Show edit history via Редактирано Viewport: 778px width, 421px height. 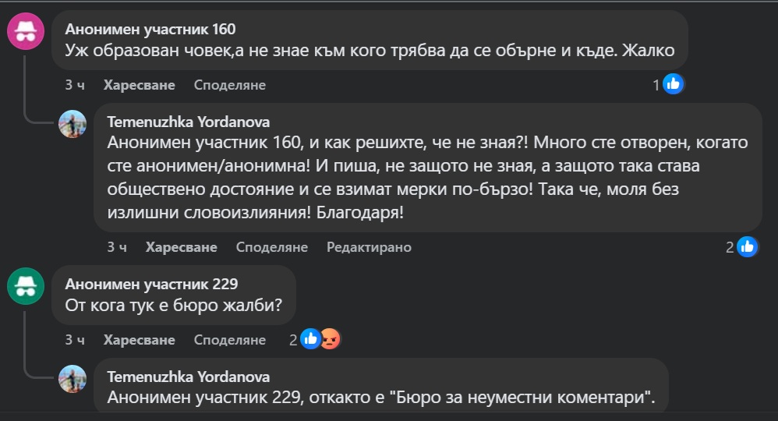coord(369,247)
